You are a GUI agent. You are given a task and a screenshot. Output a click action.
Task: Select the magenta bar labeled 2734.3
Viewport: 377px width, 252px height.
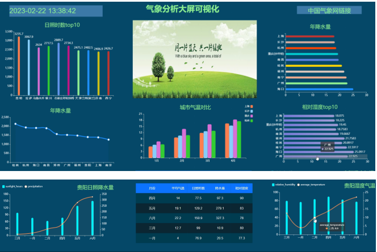coord(69,70)
